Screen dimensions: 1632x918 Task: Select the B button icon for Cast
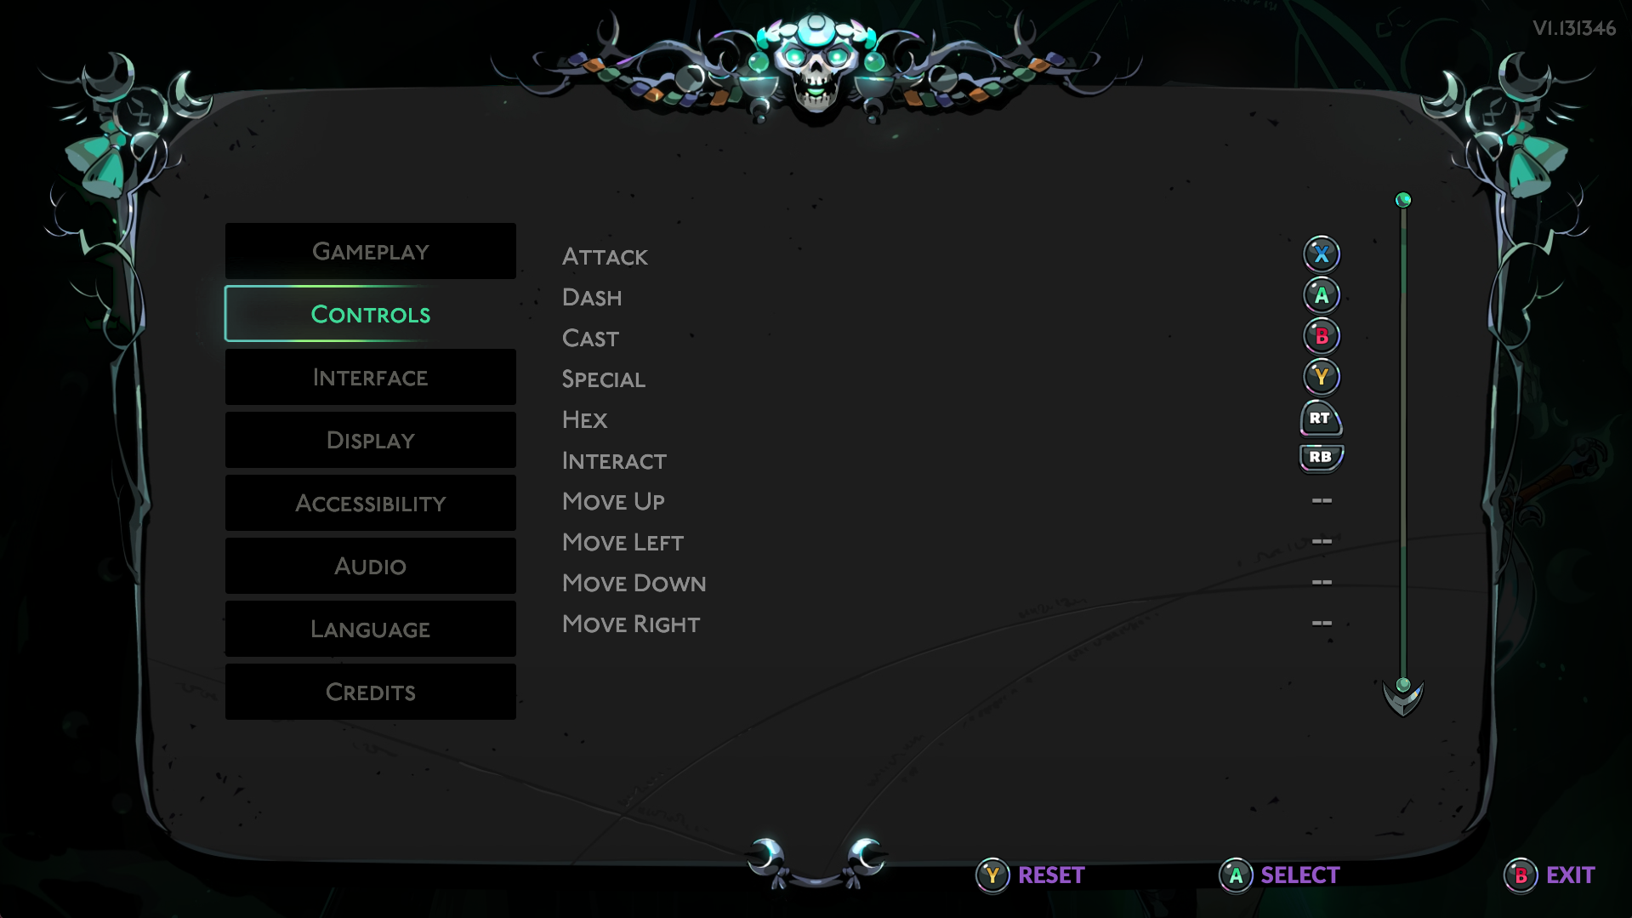tap(1321, 336)
